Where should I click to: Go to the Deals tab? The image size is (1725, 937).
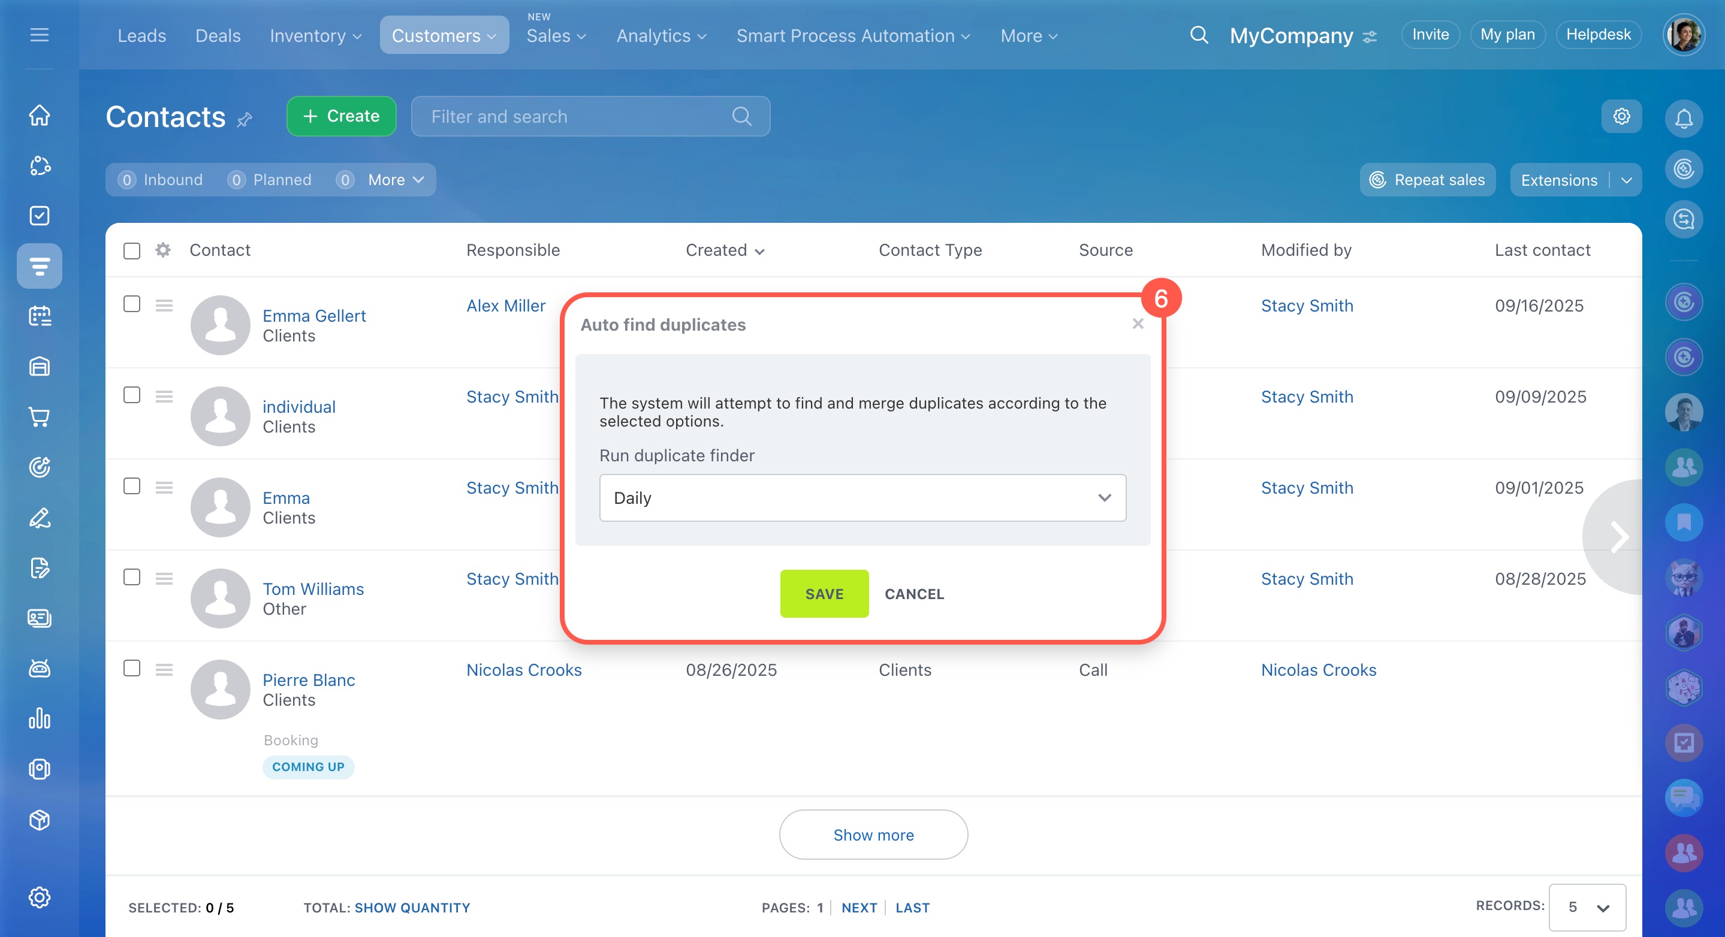[218, 35]
